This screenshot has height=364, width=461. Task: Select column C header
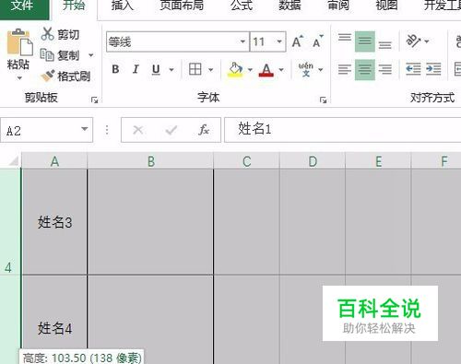(247, 161)
